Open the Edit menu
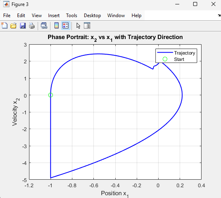 21,16
